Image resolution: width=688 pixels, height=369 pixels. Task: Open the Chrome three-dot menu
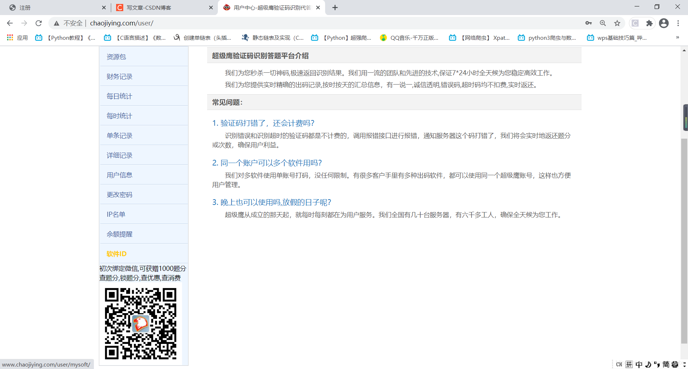click(678, 23)
